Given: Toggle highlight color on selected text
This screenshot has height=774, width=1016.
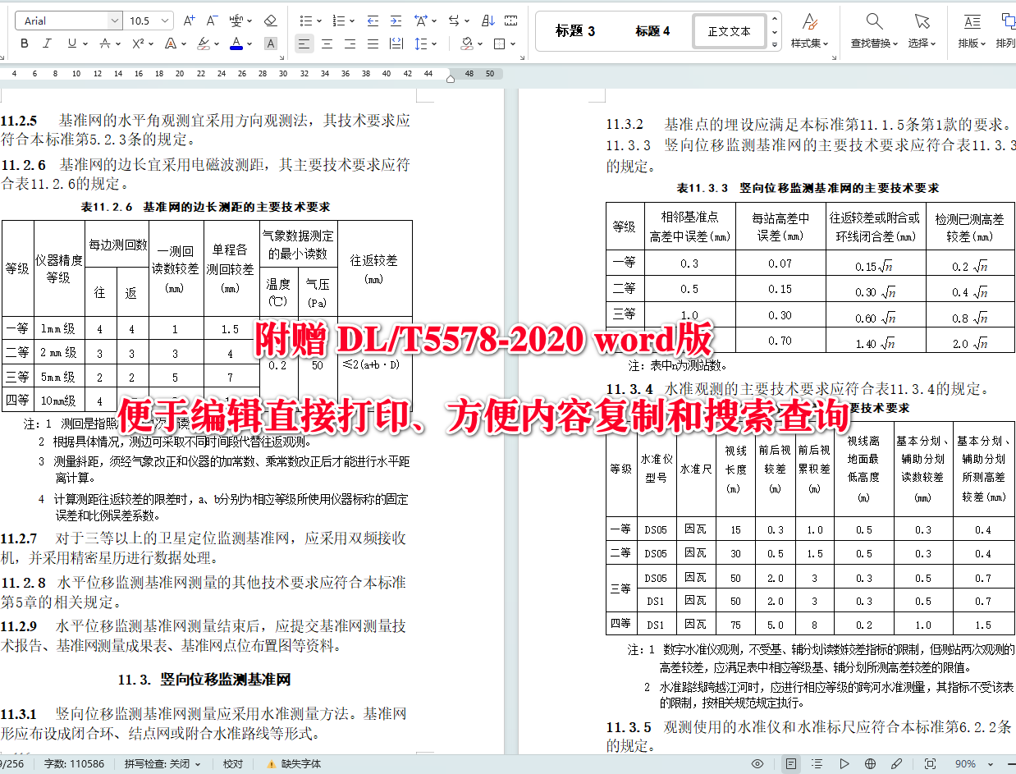Looking at the screenshot, I should pos(203,42).
